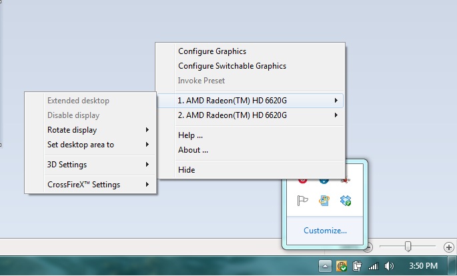Show hidden icons with the tray arrow
Viewport: 457px width, 276px height.
coord(325,266)
